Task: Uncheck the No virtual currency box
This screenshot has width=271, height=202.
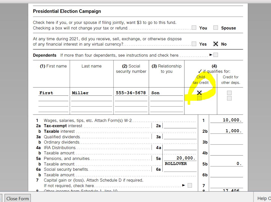Action: click(x=215, y=44)
